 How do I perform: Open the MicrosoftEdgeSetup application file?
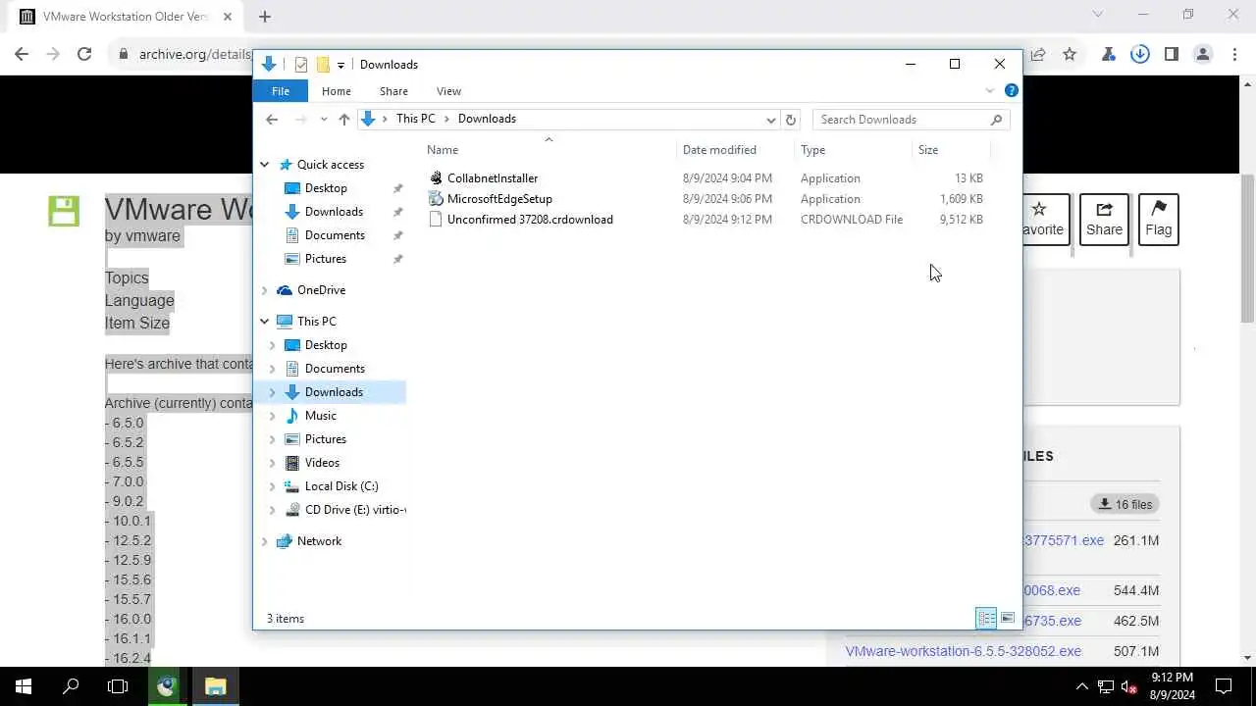tap(499, 199)
